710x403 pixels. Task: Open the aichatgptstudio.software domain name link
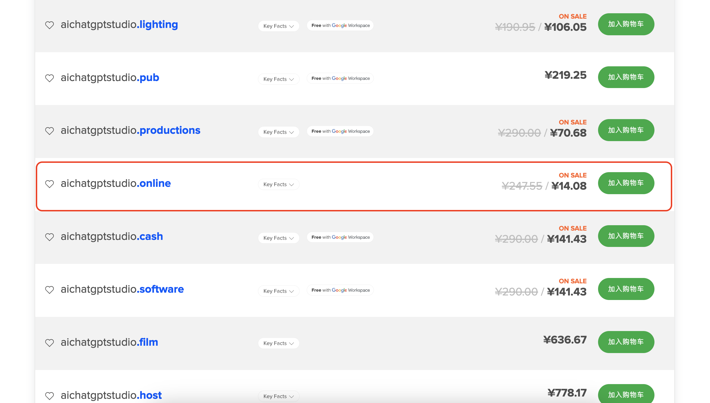[x=122, y=289]
